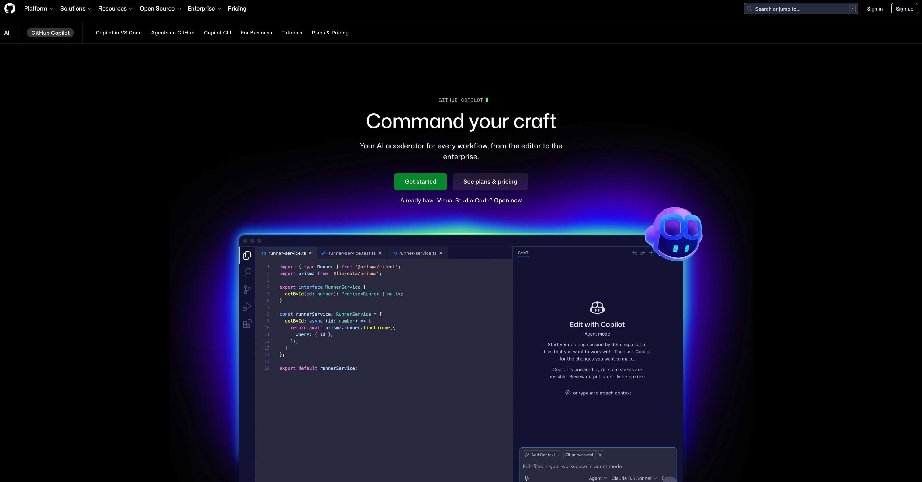Open the For Business subnav item

point(256,33)
